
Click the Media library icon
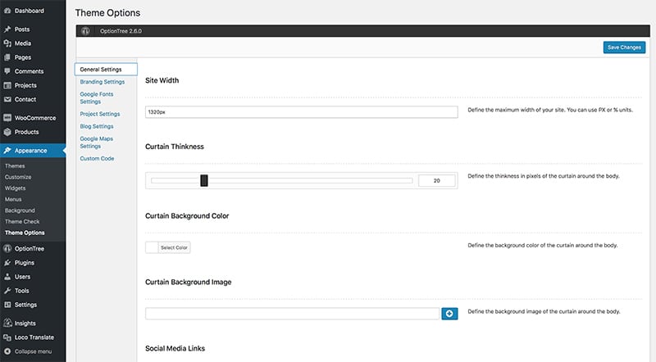7,43
